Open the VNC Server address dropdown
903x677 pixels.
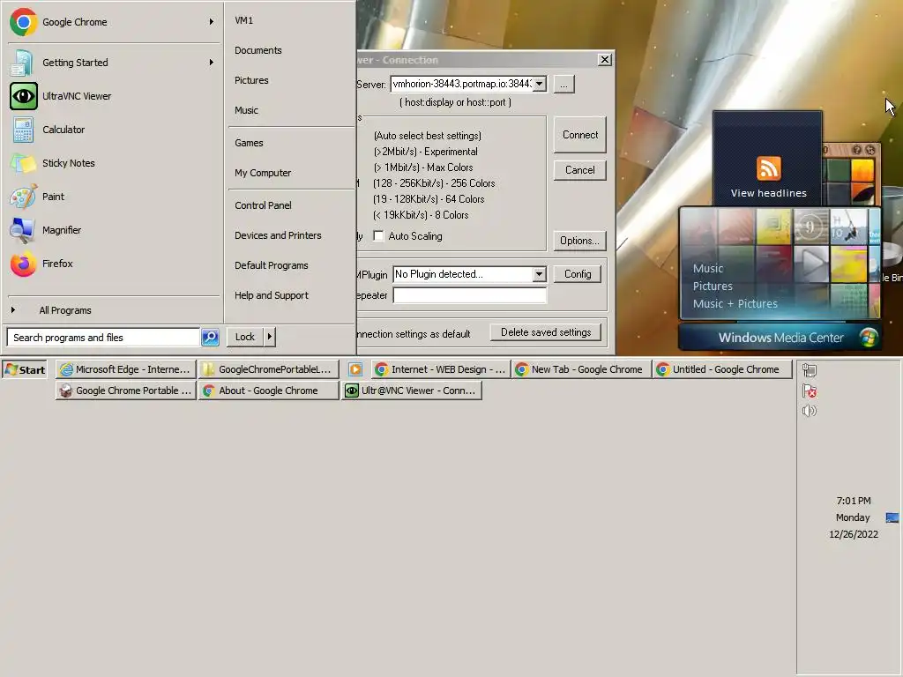click(539, 84)
